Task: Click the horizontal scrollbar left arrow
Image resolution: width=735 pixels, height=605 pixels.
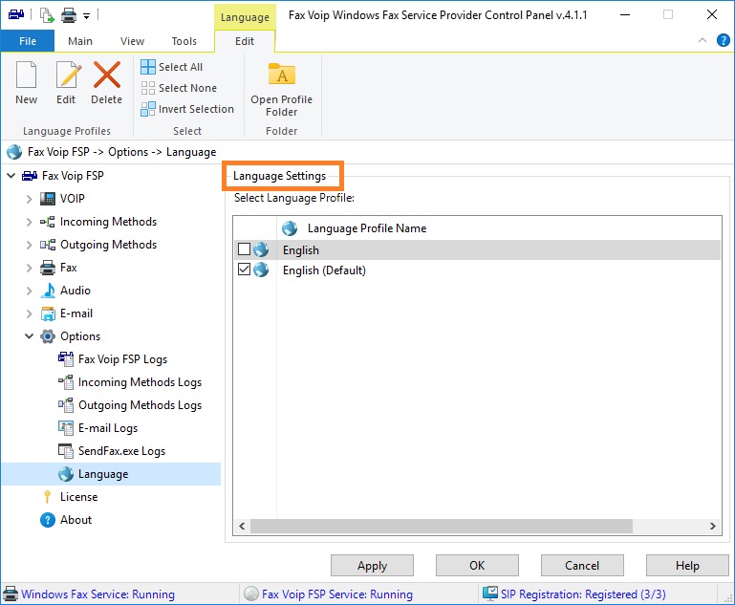Action: 242,526
